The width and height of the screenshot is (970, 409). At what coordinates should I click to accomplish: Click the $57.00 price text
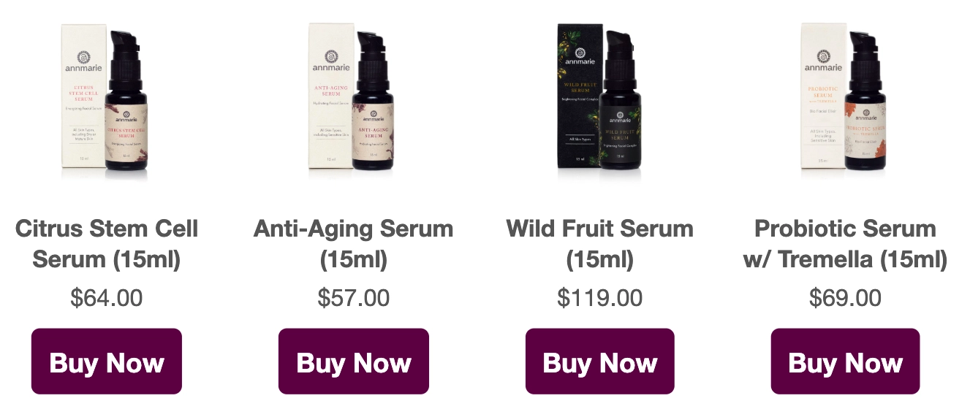(354, 298)
